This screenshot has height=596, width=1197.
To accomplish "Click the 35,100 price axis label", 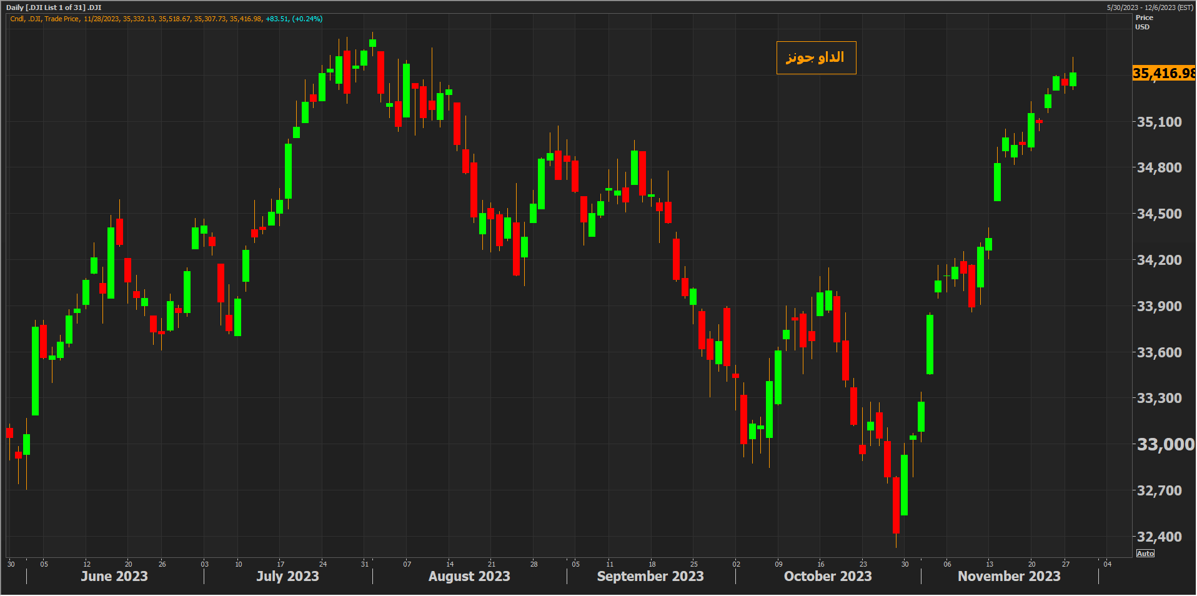I will click(1159, 122).
